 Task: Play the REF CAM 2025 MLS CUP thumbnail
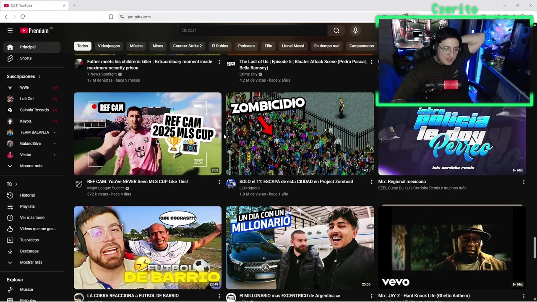[148, 134]
